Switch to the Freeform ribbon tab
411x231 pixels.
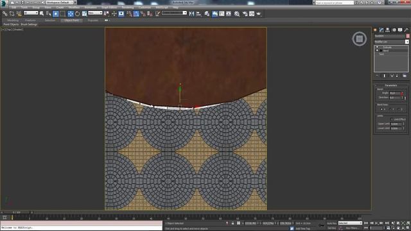[x=30, y=20]
